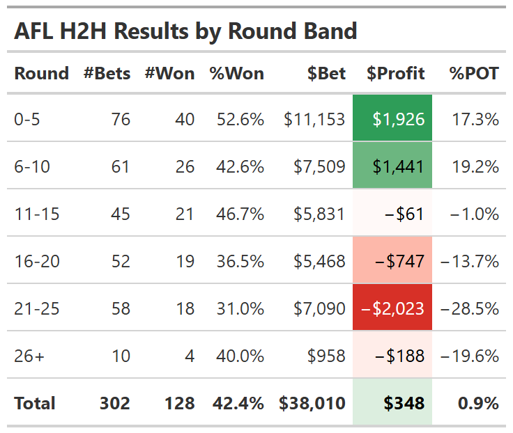
Task: Click the #Bets column header
Action: click(107, 73)
